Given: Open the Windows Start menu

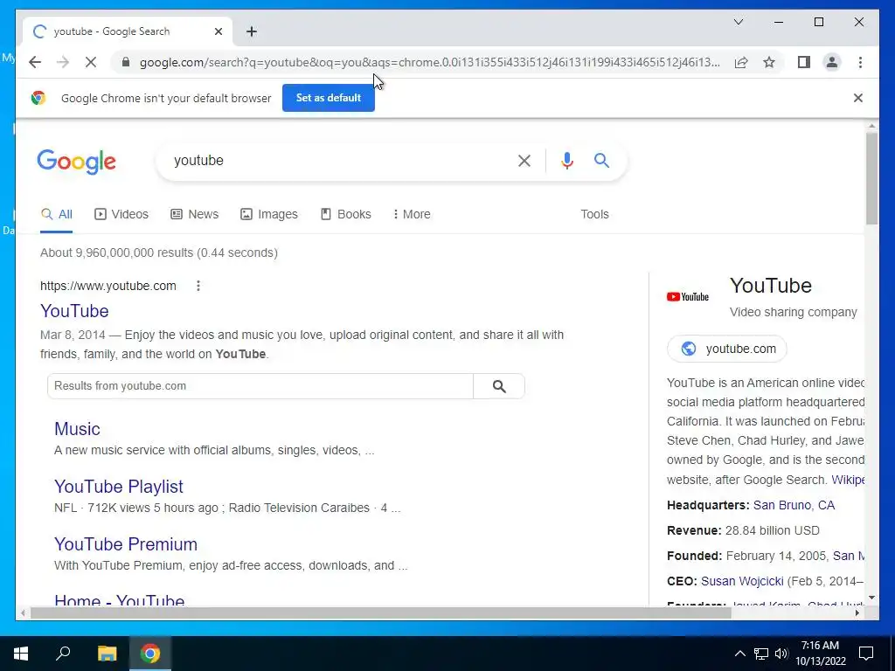Looking at the screenshot, I should 21,654.
